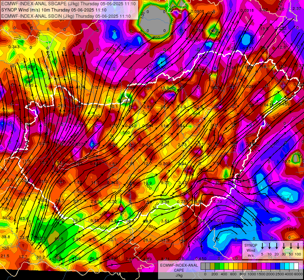Click the 4000 tick label under CAPE bar
The image size is (304, 280).
pyautogui.click(x=289, y=274)
